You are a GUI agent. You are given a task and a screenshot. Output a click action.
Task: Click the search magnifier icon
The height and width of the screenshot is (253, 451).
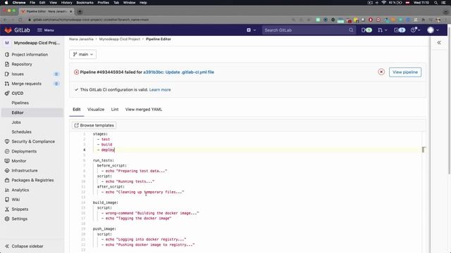click(351, 30)
